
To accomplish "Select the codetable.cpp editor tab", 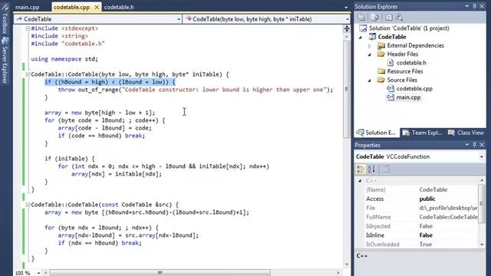I will tap(71, 7).
